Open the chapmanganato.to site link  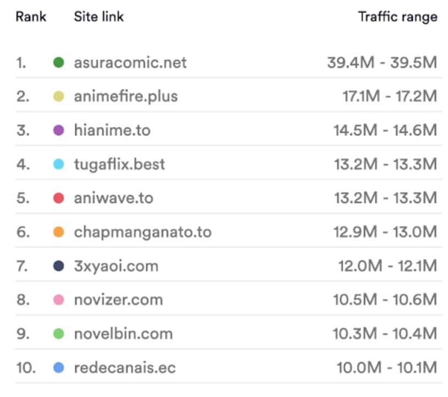(x=143, y=232)
